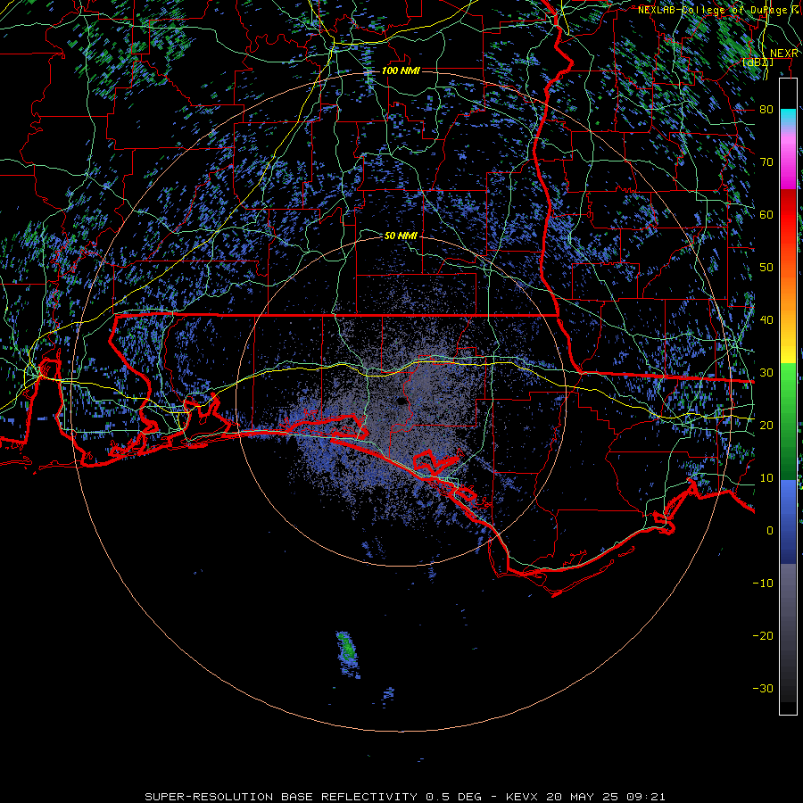Click the green offshore echo in the Gulf
803x803 pixels.
(348, 651)
